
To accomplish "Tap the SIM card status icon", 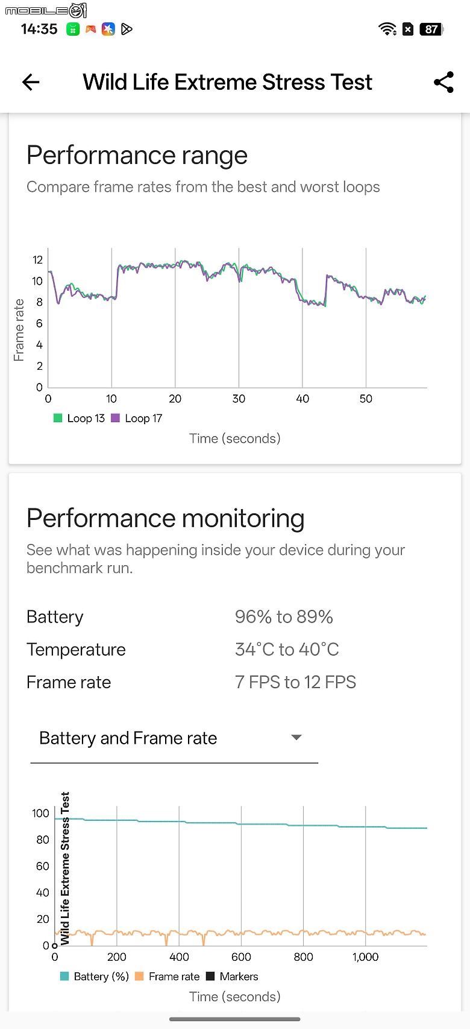I will [406, 30].
